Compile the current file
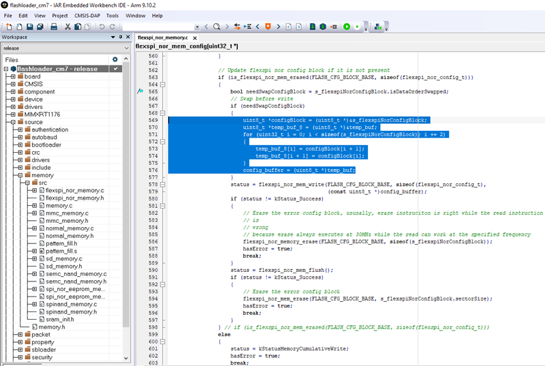Image resolution: width=545 pixels, height=366 pixels. 313,27
